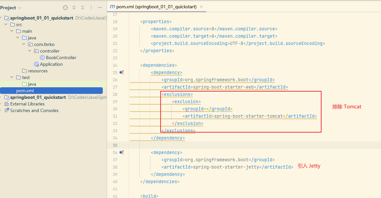Viewport: 381px width, 198px height.
Task: Open BookController class
Action: [61, 58]
